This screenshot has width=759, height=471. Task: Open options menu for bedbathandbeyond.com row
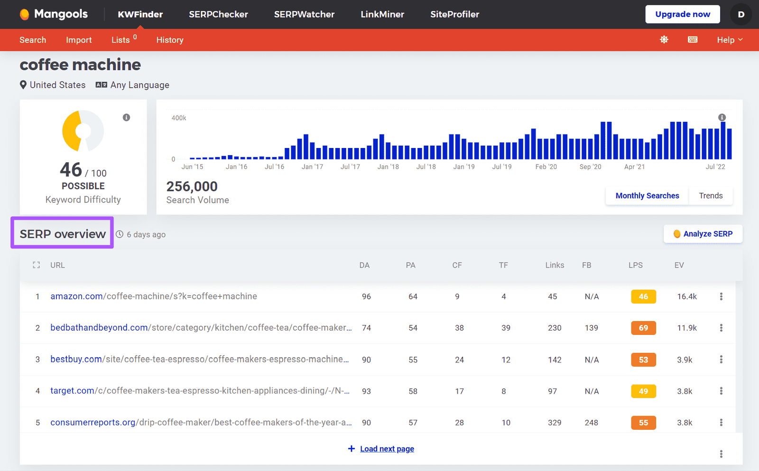pyautogui.click(x=721, y=328)
